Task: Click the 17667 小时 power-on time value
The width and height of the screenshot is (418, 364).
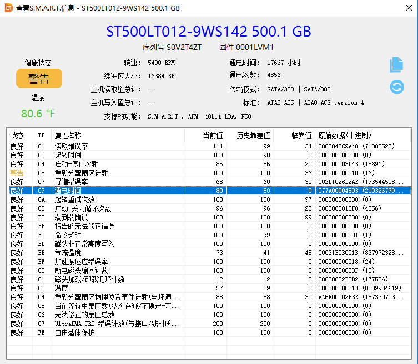Action: [284, 63]
